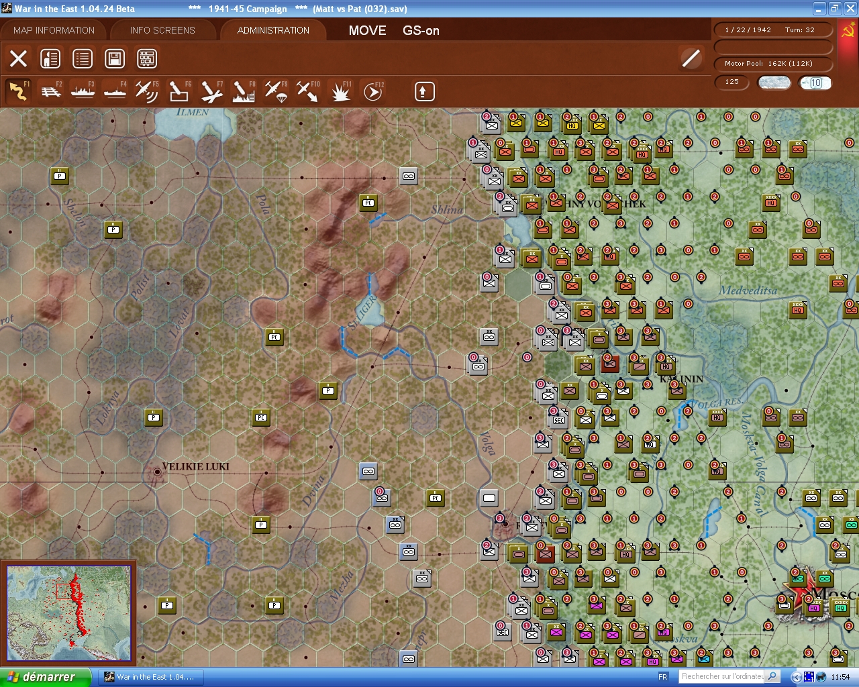Click the date and Turn 32 box
The height and width of the screenshot is (687, 859).
(773, 30)
